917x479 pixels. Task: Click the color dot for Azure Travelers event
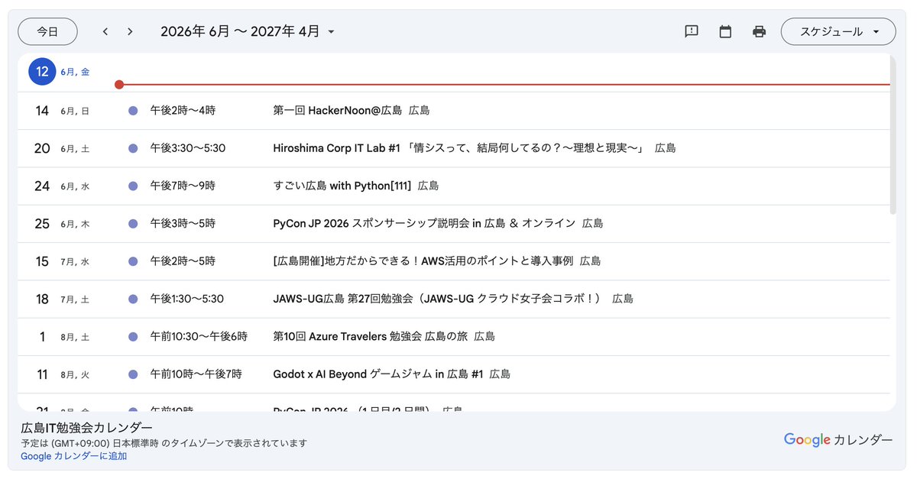coord(133,336)
